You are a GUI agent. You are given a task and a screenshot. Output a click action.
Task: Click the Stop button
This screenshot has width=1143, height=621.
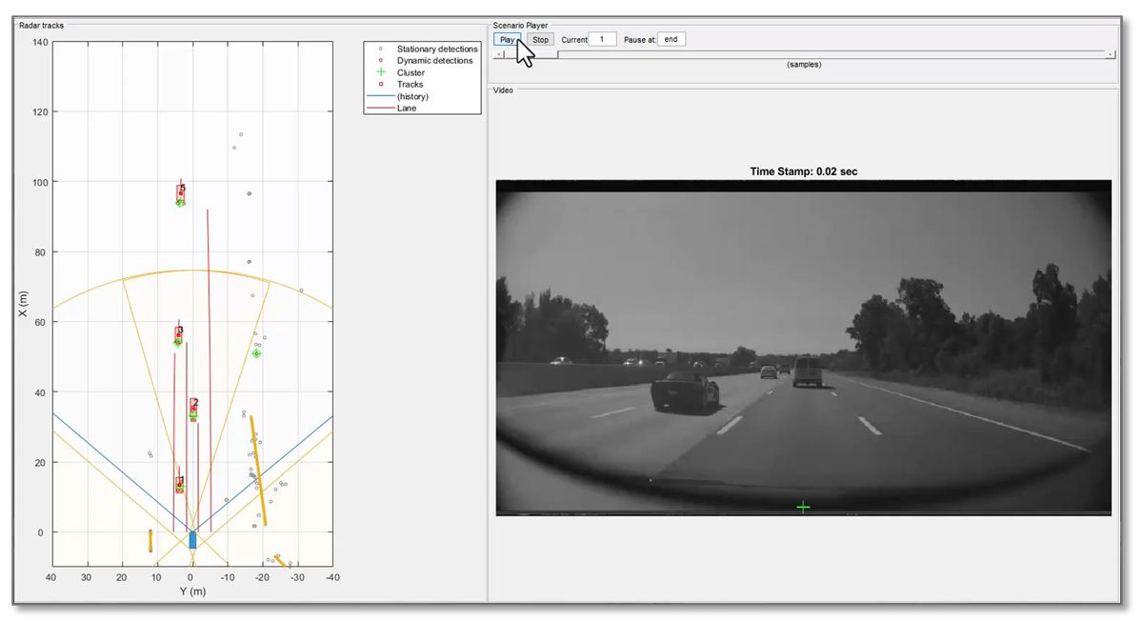540,40
